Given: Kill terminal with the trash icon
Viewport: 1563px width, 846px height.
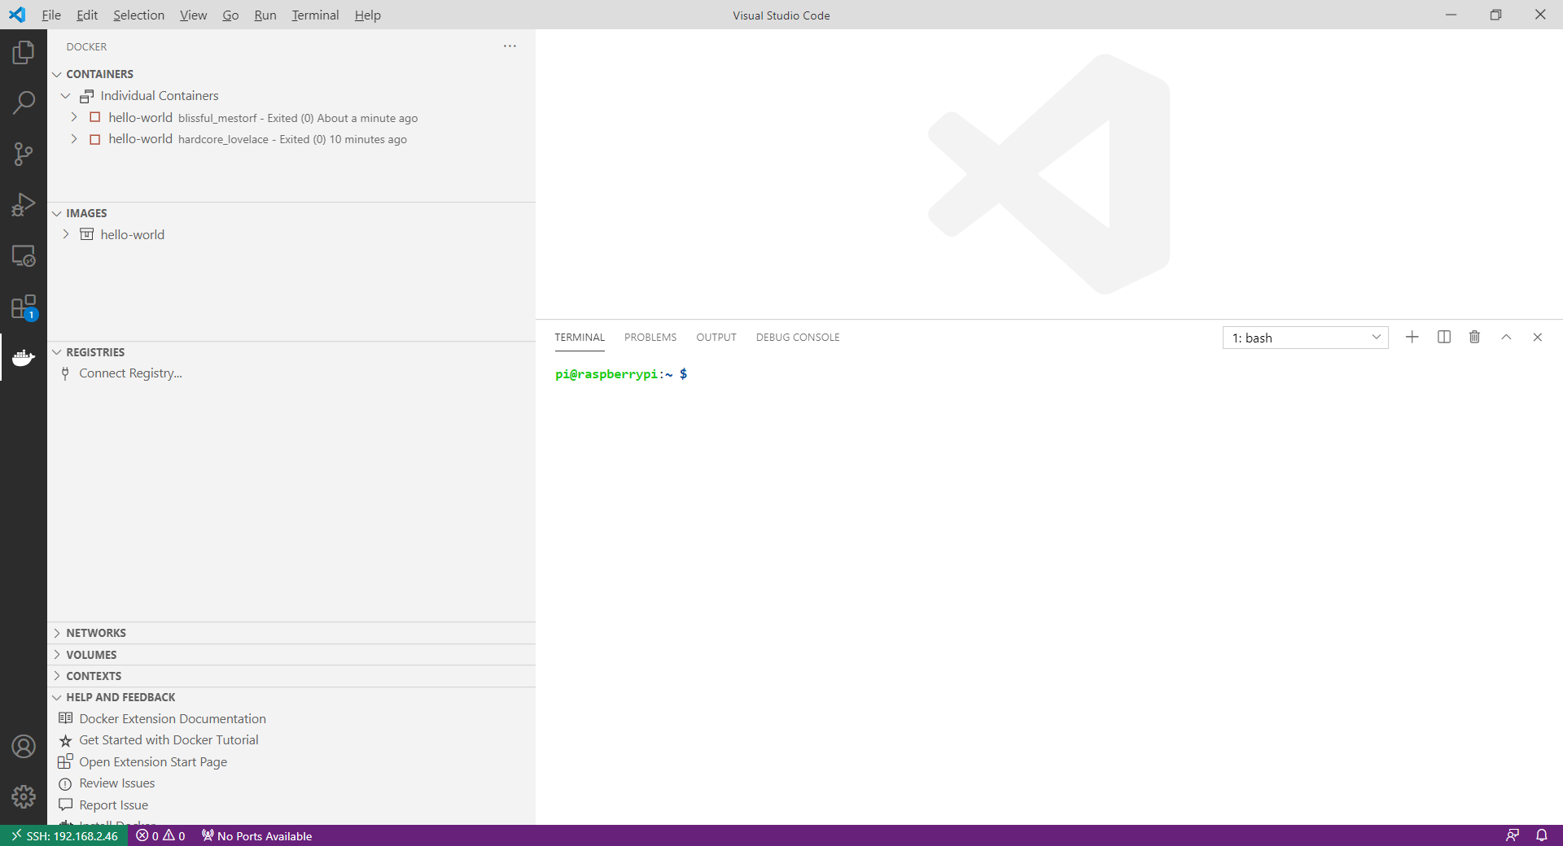Looking at the screenshot, I should point(1474,337).
